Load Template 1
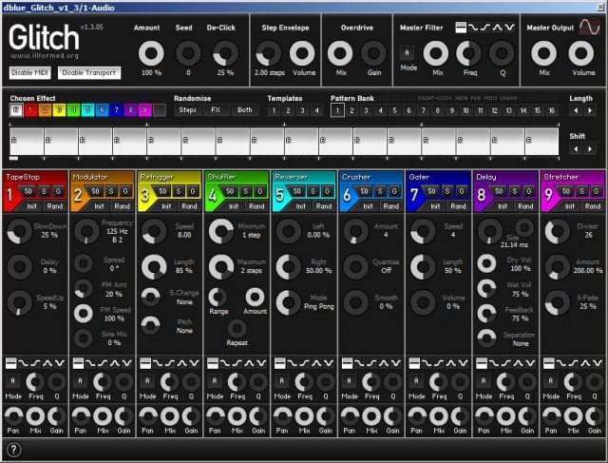Image resolution: width=608 pixels, height=463 pixels. [x=274, y=110]
